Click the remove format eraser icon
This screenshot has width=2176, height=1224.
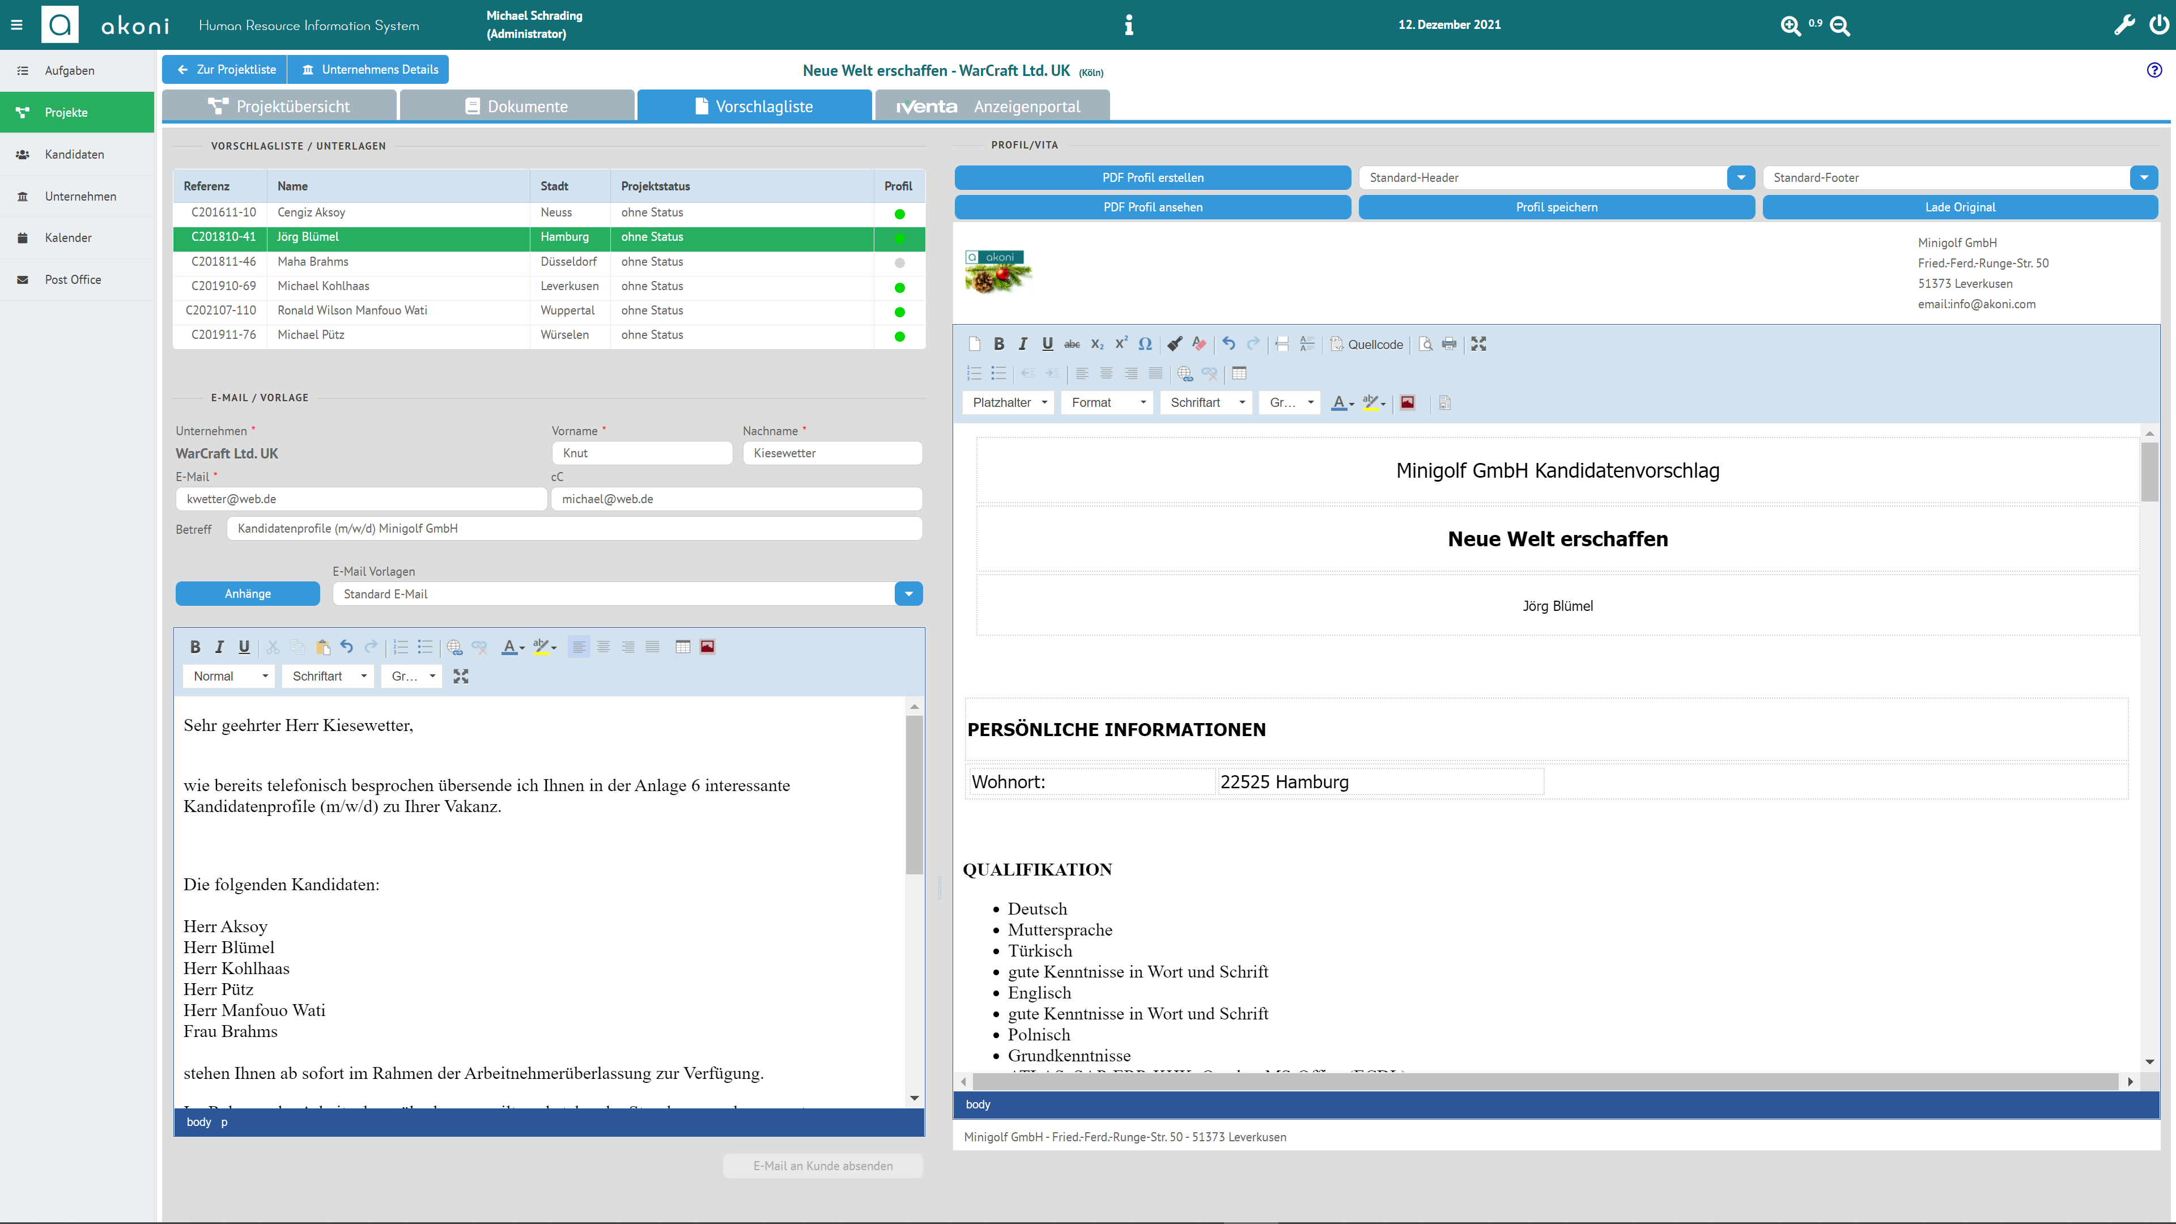[1200, 344]
